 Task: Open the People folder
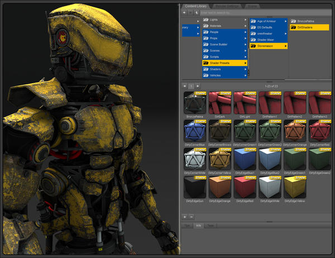pyautogui.click(x=225, y=32)
